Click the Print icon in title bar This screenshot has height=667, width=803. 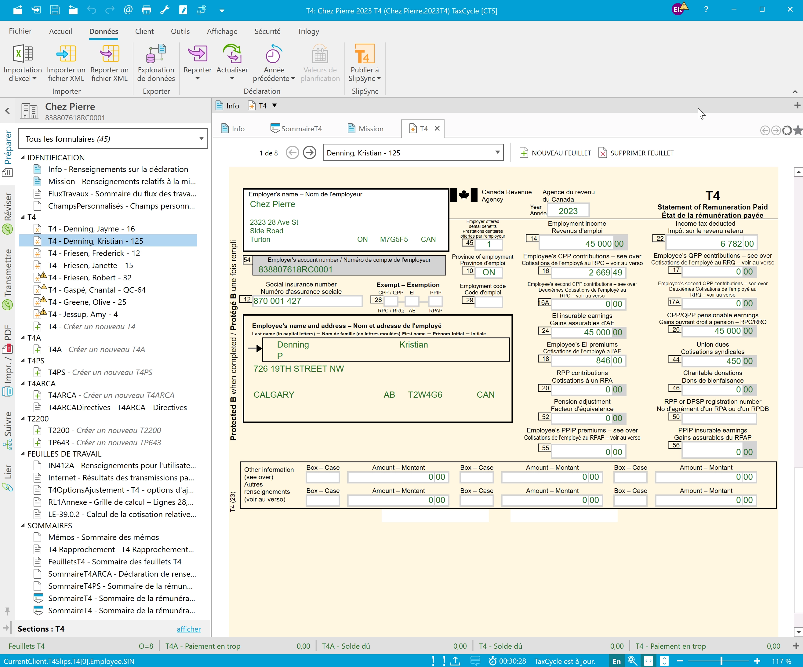[x=147, y=10]
